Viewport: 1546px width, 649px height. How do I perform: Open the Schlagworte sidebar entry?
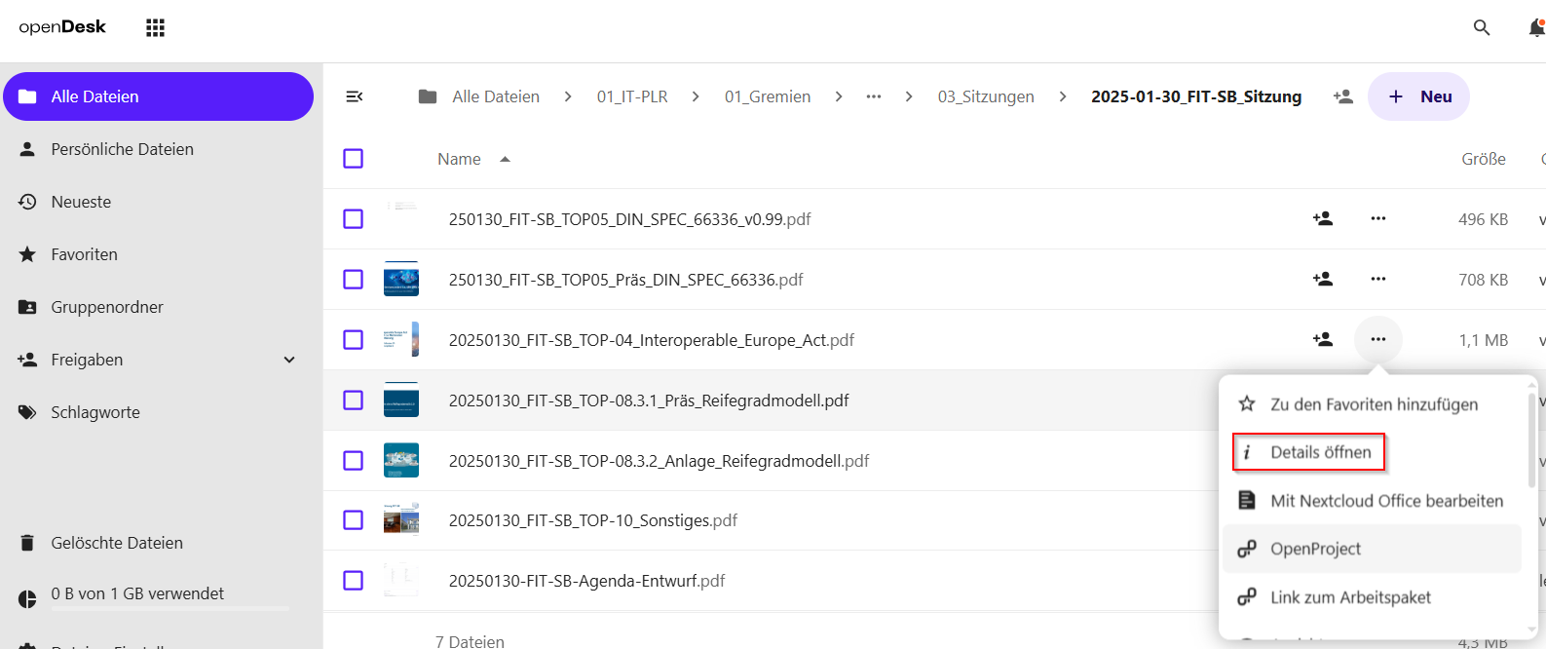tap(158, 412)
